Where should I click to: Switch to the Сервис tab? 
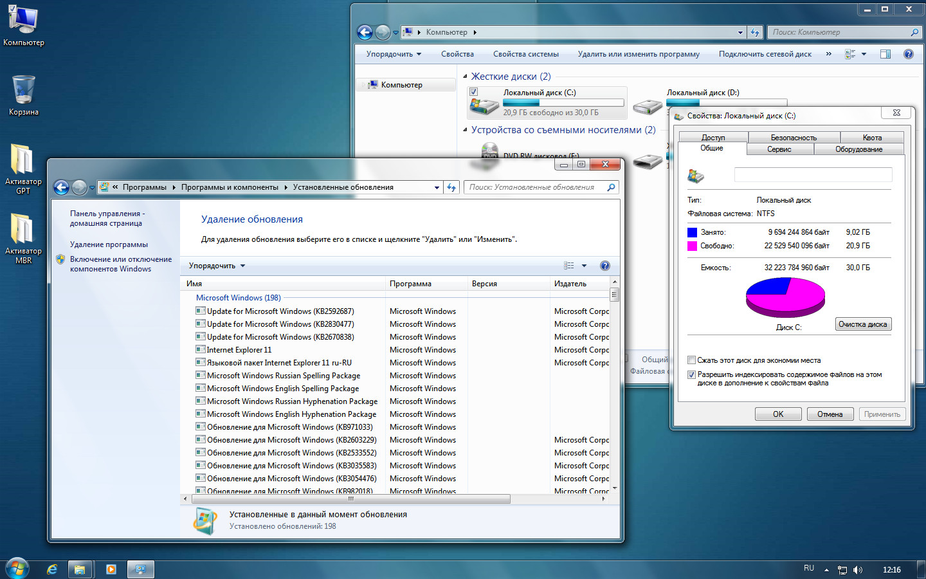[x=779, y=149]
